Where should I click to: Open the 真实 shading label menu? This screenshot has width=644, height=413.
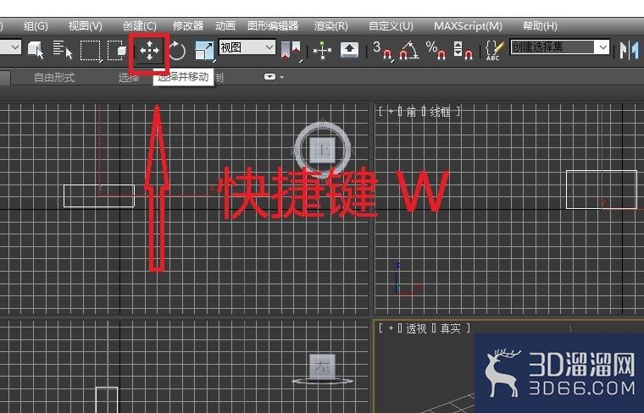point(451,328)
